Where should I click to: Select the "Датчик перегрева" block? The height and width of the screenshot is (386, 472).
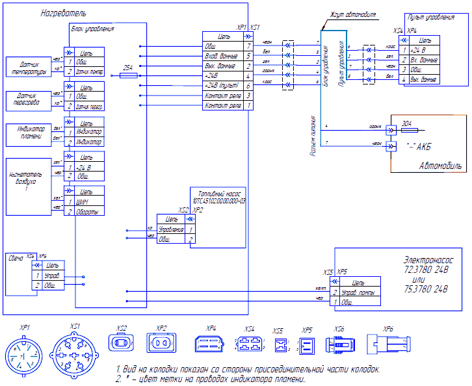pos(29,101)
